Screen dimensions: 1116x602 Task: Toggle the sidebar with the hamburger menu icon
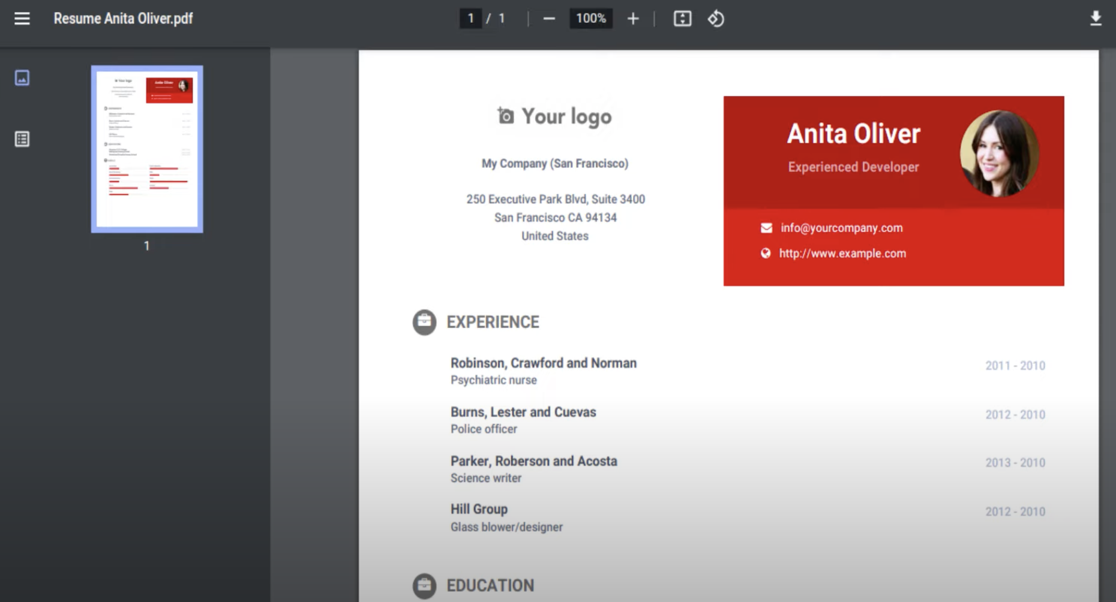click(x=22, y=19)
